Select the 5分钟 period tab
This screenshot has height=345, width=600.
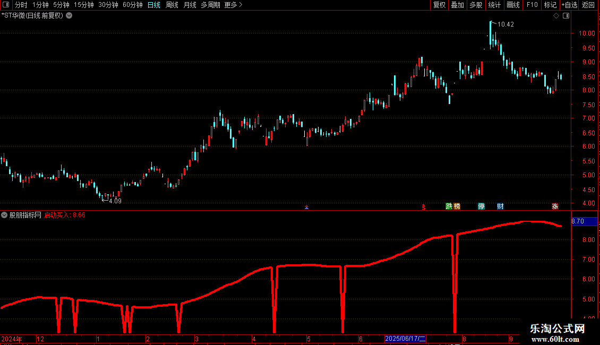(x=61, y=5)
